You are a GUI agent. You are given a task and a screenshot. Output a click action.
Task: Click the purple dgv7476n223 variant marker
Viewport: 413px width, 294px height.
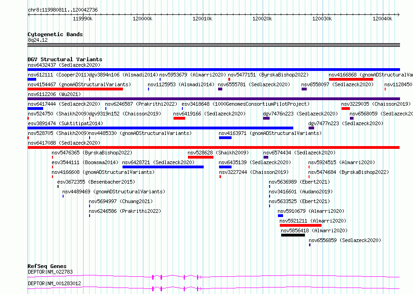(x=266, y=118)
